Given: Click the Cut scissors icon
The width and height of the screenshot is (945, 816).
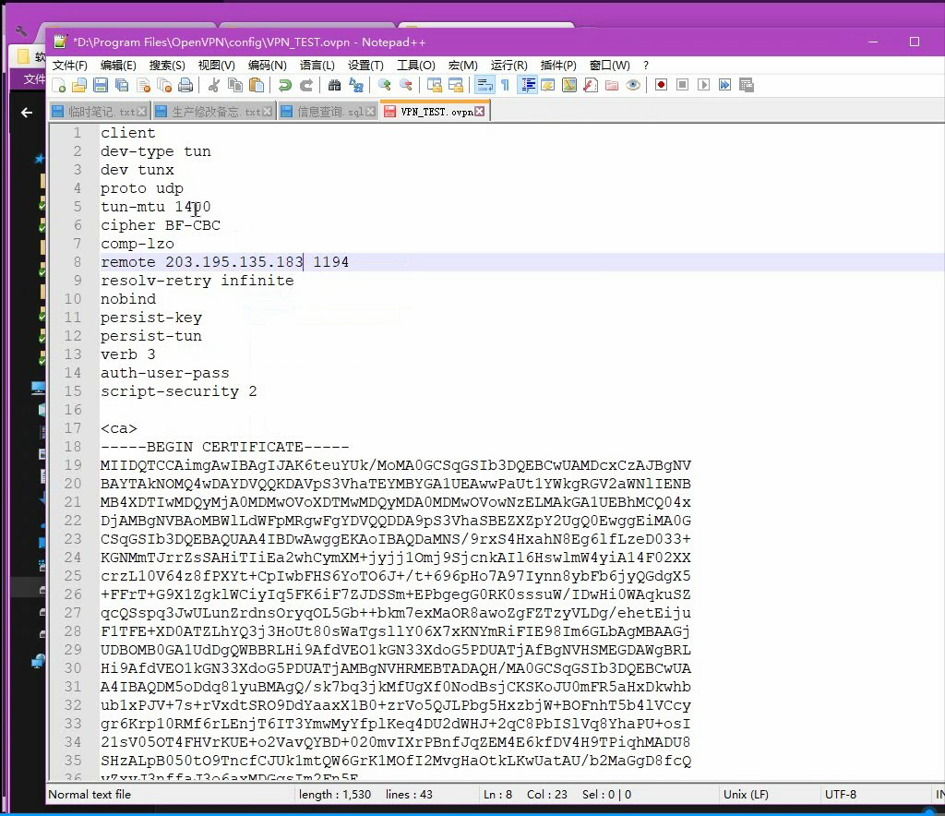Looking at the screenshot, I should 213,85.
